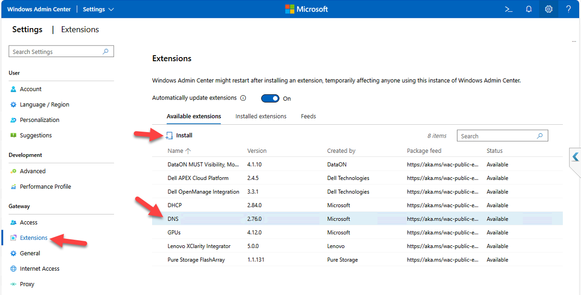Select DataON MUST Visibility extension row
581x295 pixels.
pos(357,165)
